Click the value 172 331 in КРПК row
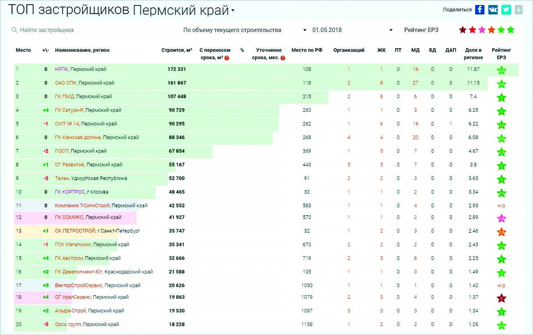533x335 pixels. click(x=177, y=69)
